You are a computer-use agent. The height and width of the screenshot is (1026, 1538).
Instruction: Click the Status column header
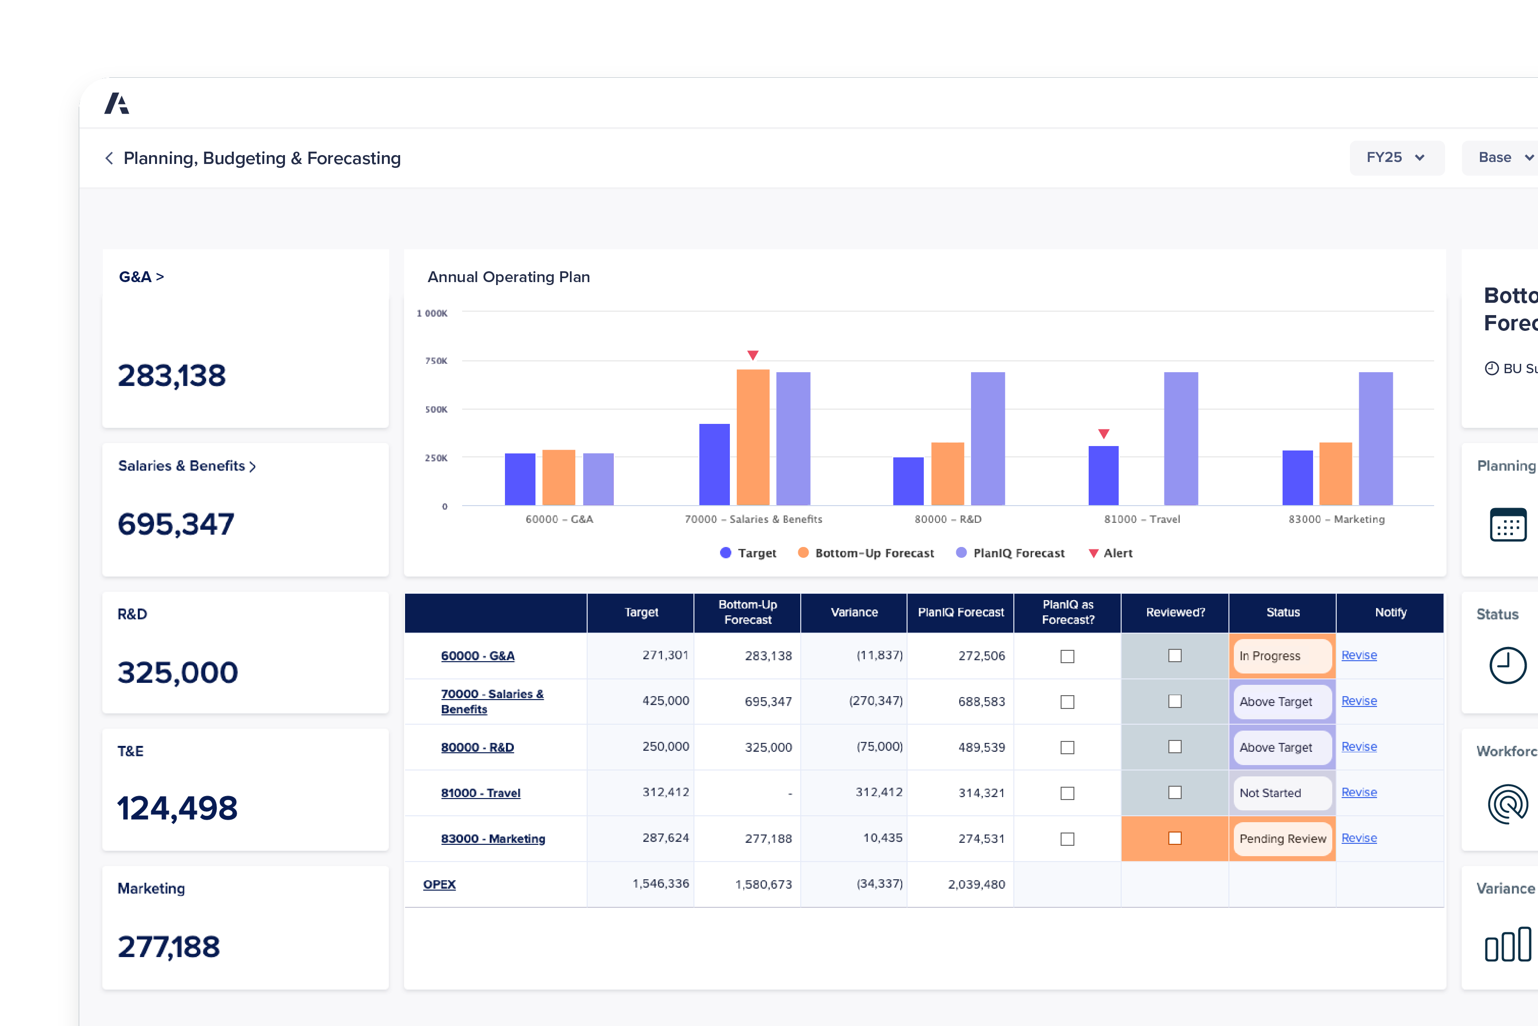tap(1283, 612)
